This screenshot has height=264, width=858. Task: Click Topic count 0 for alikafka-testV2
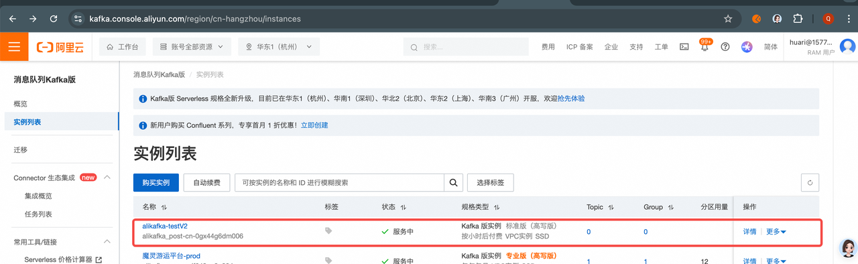[x=589, y=232]
